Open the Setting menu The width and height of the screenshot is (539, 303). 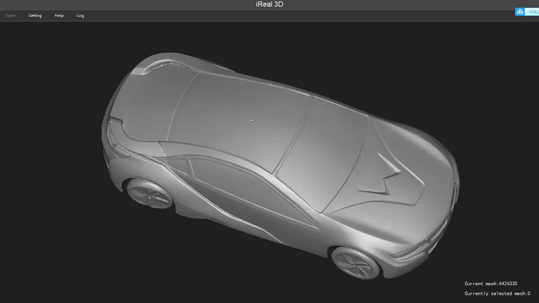[x=34, y=15]
